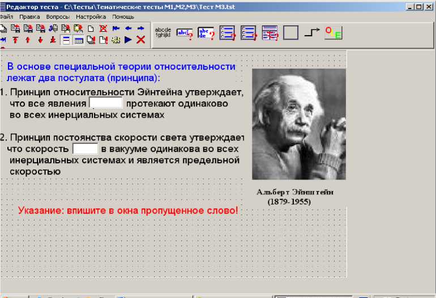Select the dates text '(1879-1955)'
The image size is (436, 298).
click(289, 202)
